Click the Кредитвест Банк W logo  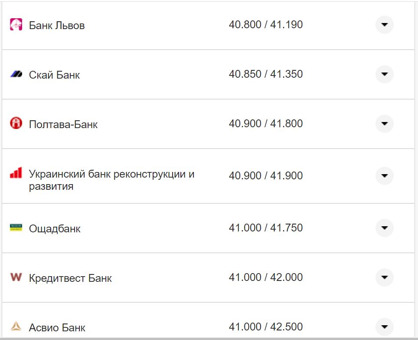point(16,277)
